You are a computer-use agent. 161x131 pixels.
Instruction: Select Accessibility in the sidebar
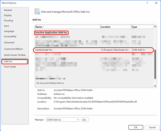(10, 36)
